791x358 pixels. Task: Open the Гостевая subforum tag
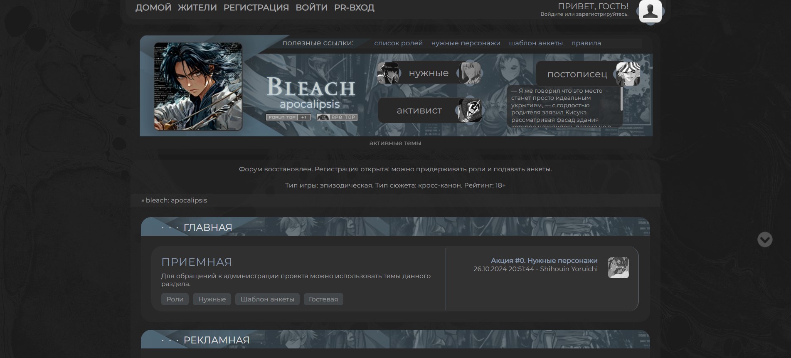coord(323,299)
